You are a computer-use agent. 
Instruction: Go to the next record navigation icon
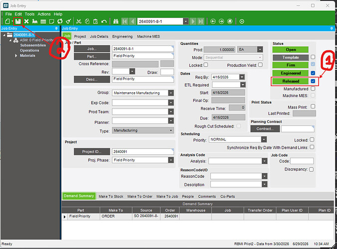point(193,21)
